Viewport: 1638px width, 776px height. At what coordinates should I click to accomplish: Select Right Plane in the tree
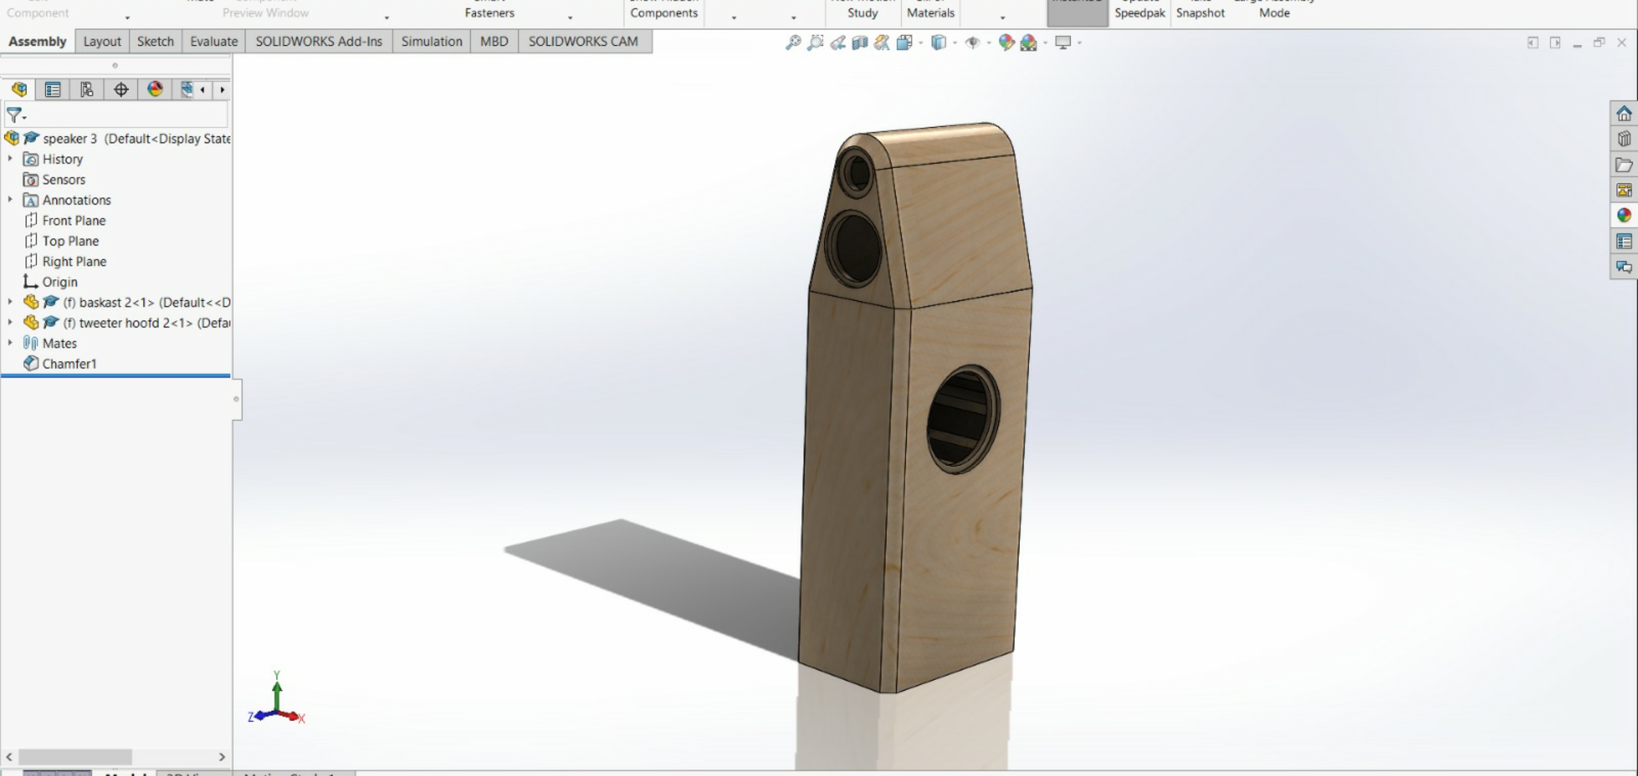(65, 261)
